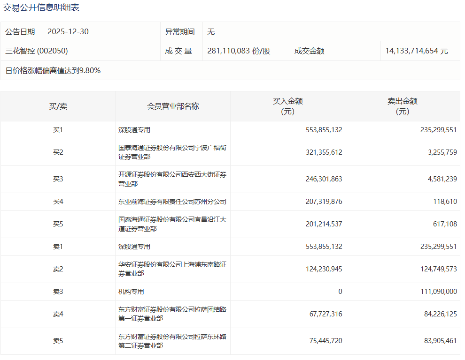Image resolution: width=465 pixels, height=360 pixels.
Task: Click the trading volume value 281,110,083 份/股
Action: click(239, 51)
